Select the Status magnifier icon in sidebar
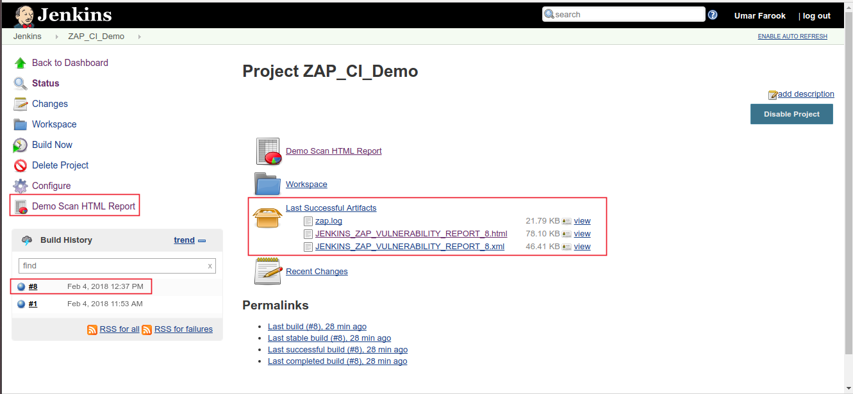 [x=21, y=83]
